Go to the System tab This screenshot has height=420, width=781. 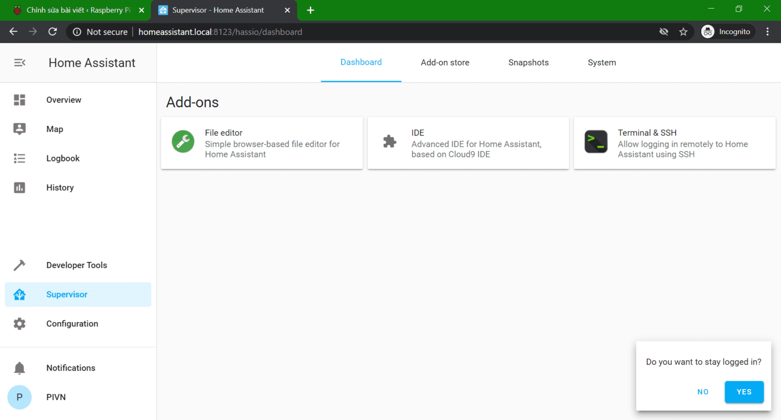pos(602,62)
